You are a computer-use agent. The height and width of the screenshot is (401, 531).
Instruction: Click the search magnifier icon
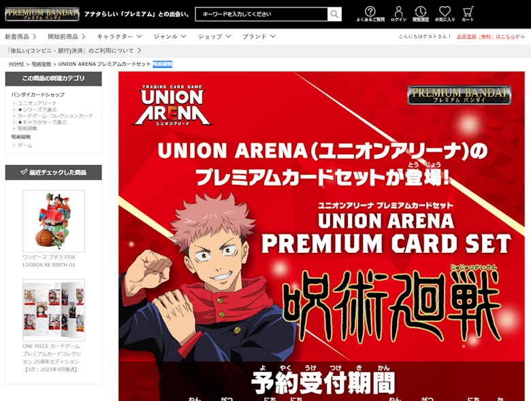(334, 14)
